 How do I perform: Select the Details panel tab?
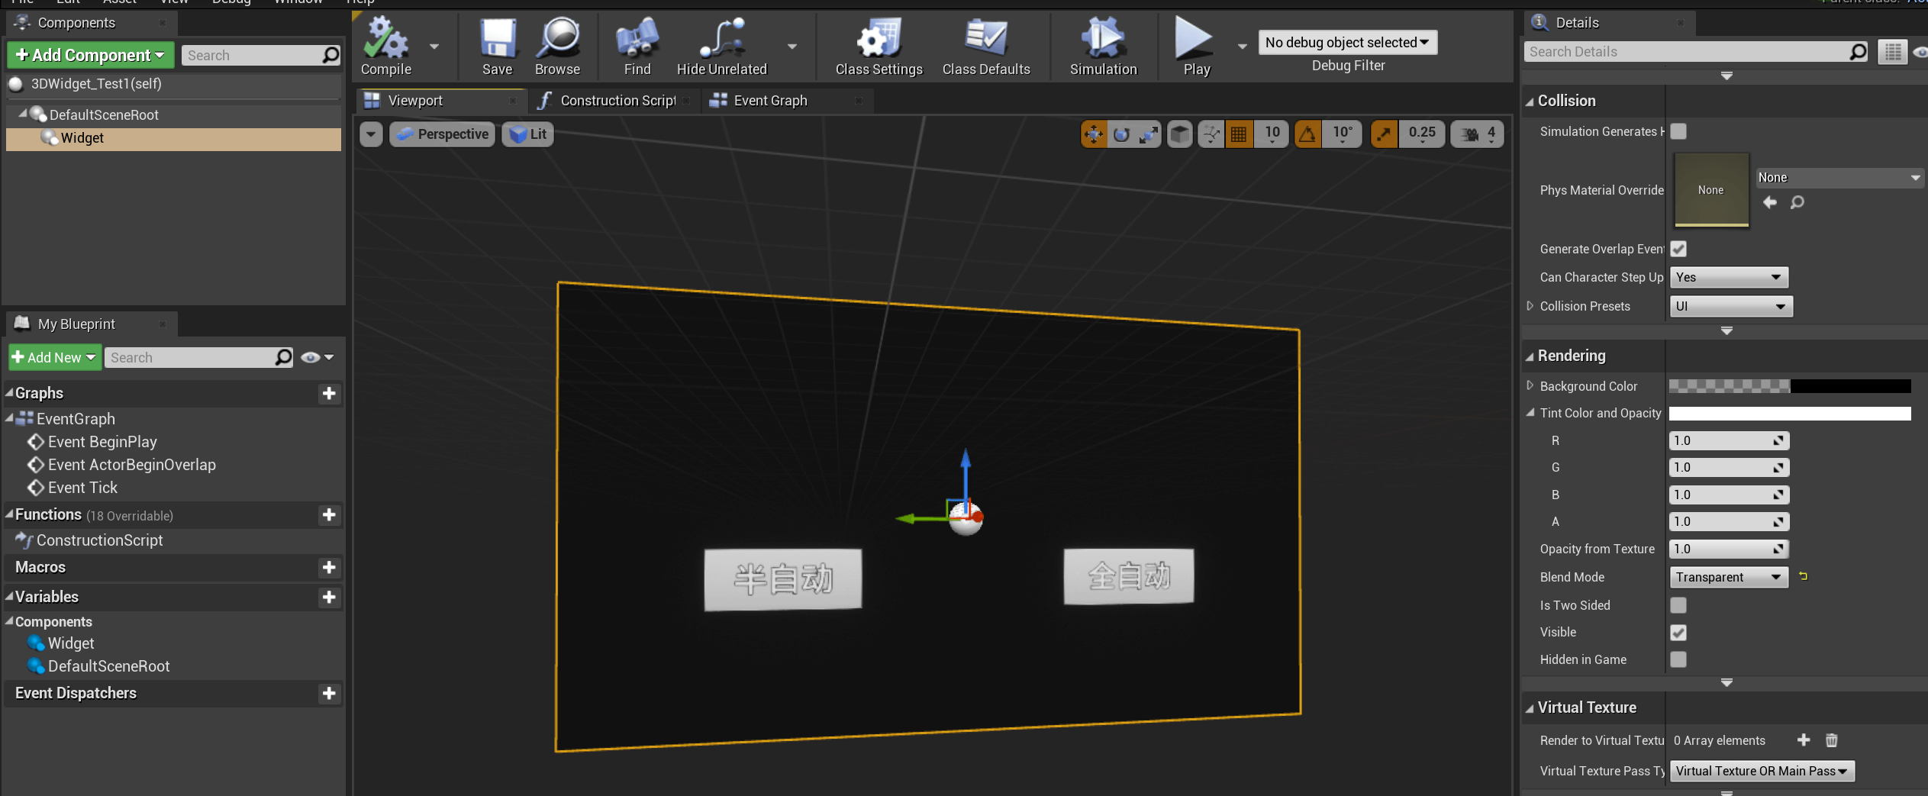(1609, 23)
